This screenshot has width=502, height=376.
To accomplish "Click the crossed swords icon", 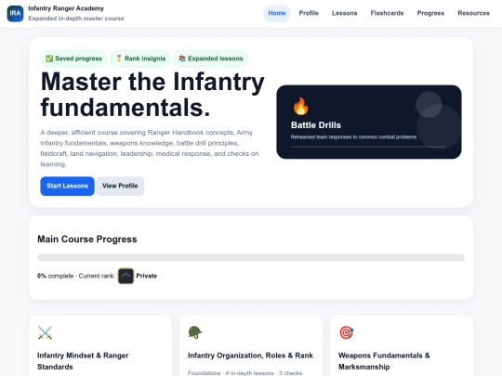I will (45, 333).
